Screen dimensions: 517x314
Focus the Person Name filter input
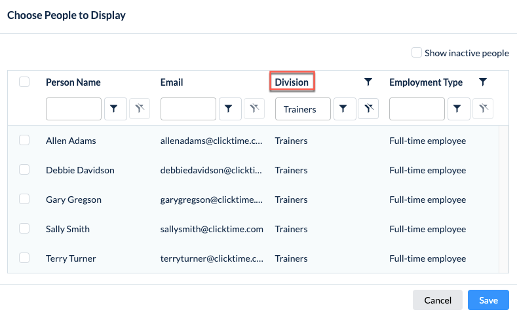point(73,109)
